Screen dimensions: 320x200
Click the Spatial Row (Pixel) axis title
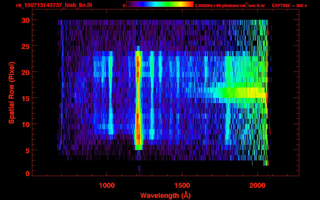(11, 92)
